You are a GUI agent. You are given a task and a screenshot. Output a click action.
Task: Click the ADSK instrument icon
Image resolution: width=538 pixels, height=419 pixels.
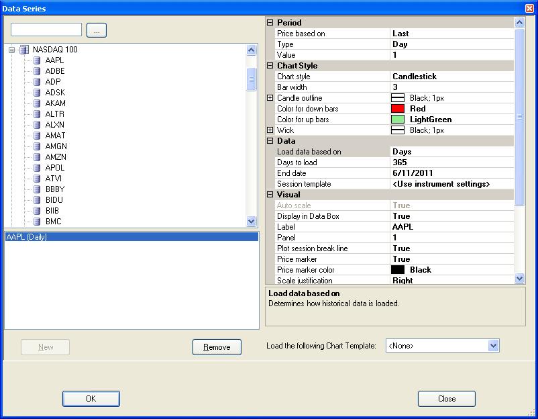37,93
